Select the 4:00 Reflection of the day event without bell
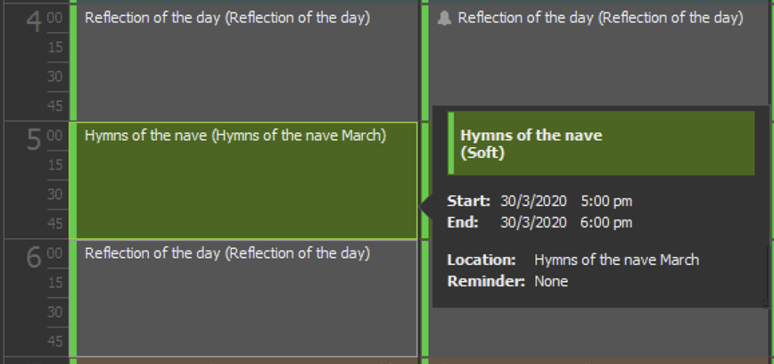Viewport: 774px width, 364px height. 243,62
